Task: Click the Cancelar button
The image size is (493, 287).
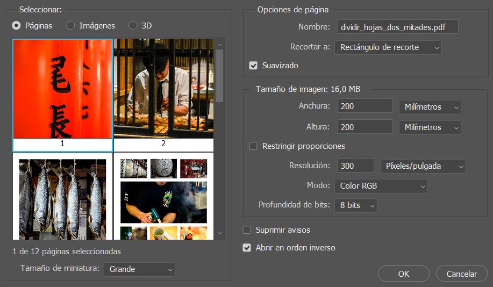Action: pos(462,274)
